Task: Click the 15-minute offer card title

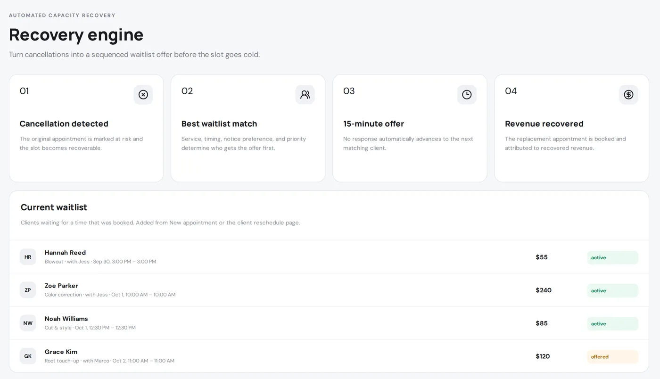Action: (373, 124)
